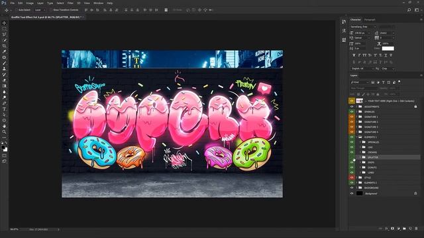Click the background color swatch

(x=6, y=149)
